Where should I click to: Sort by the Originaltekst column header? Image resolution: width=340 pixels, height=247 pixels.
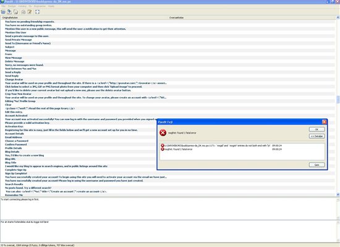coord(85,17)
